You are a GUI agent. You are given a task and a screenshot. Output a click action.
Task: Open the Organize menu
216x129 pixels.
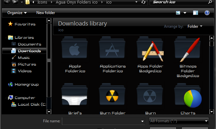[x=17, y=13]
